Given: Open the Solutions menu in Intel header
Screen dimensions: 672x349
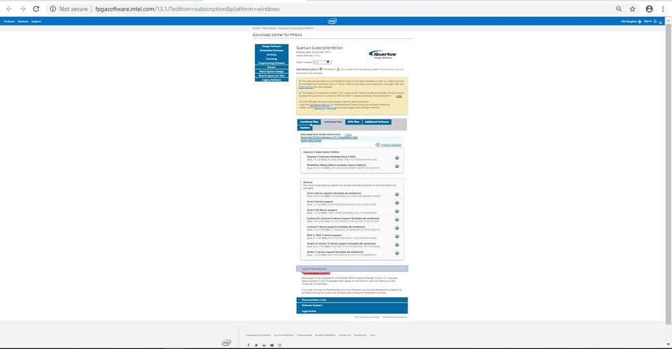Looking at the screenshot, I should (23, 22).
